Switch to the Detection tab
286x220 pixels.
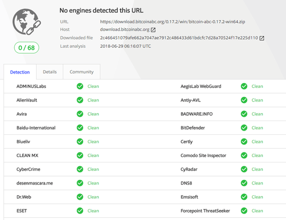point(20,72)
